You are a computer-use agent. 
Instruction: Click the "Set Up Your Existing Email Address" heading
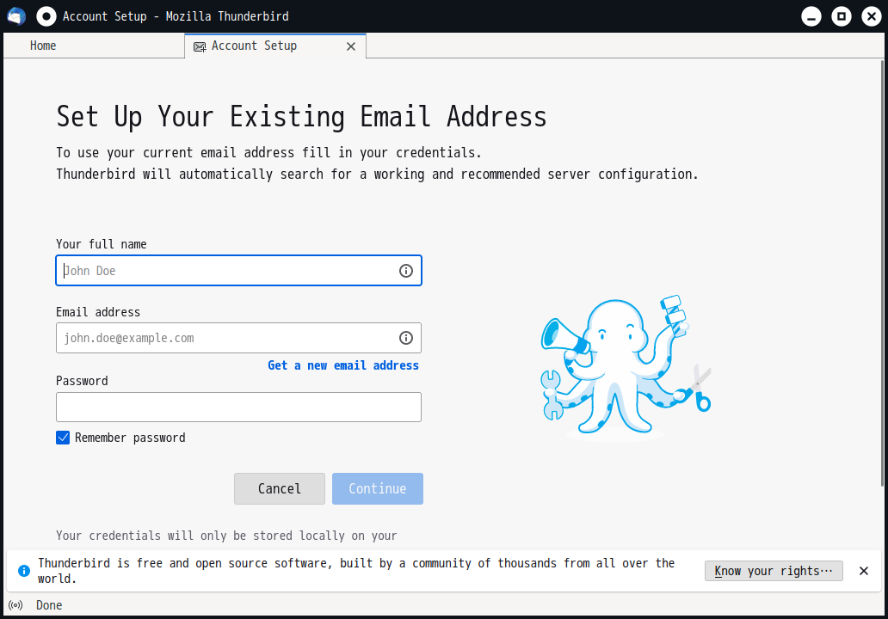(x=301, y=117)
